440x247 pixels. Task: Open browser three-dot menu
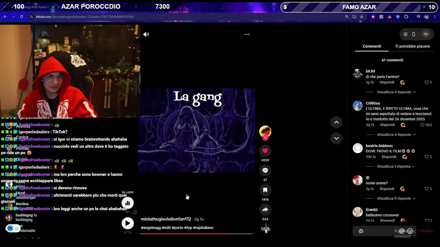pyautogui.click(x=435, y=17)
